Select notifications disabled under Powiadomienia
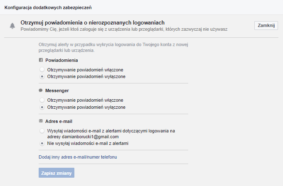Image resolution: width=283 pixels, height=186 pixels. [42, 76]
